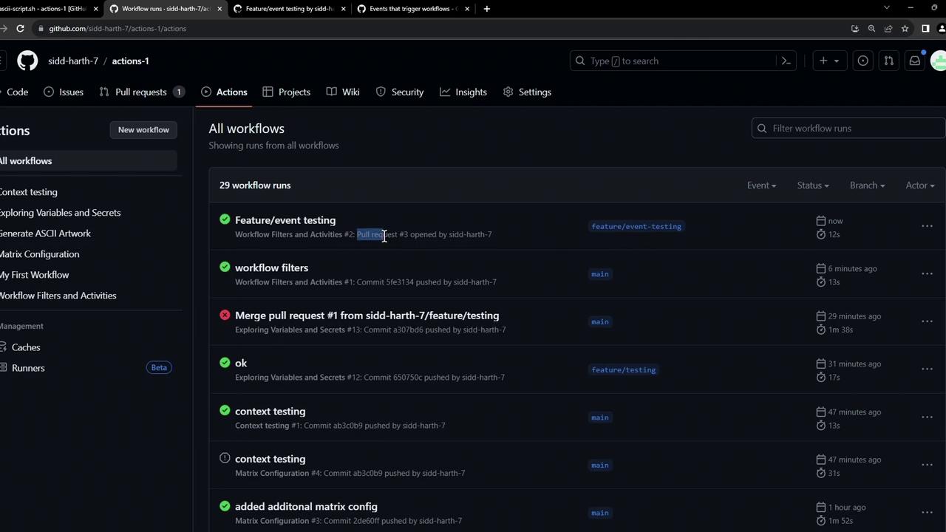Click the feature/event-testing branch label
The height and width of the screenshot is (532, 946).
tap(636, 226)
